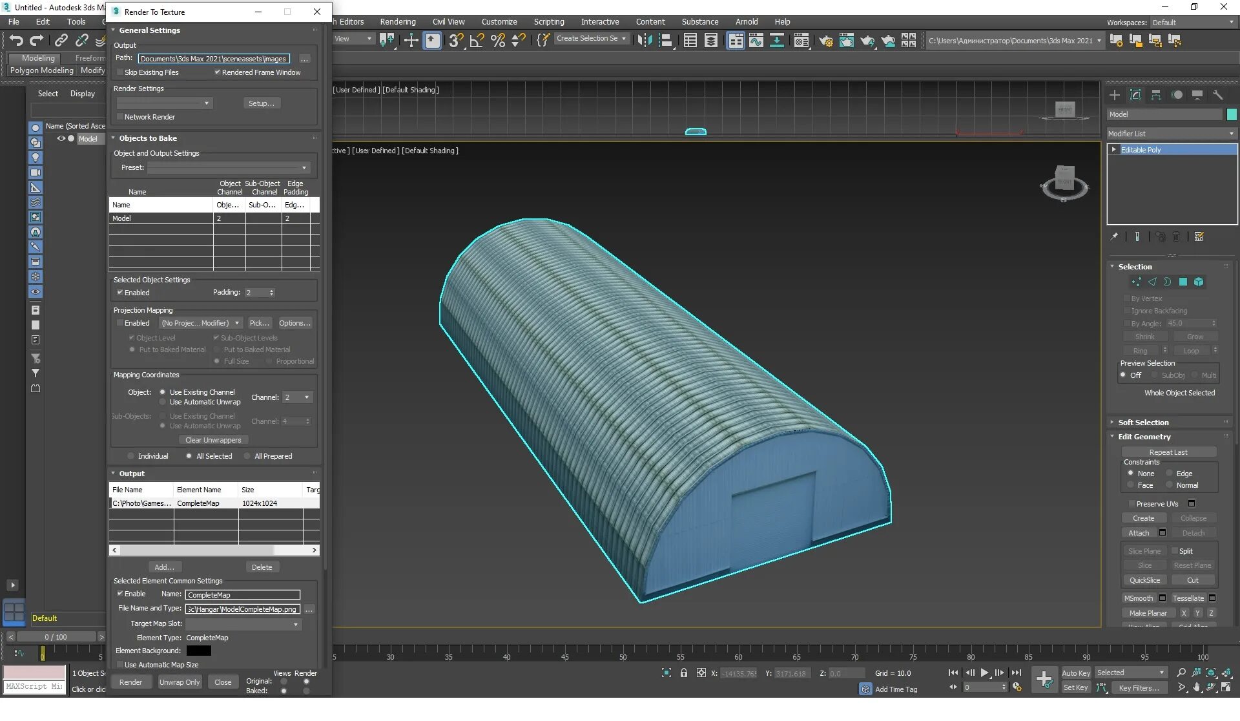This screenshot has width=1240, height=721.
Task: Expand the Editable Poly stack entry
Action: pyautogui.click(x=1114, y=150)
